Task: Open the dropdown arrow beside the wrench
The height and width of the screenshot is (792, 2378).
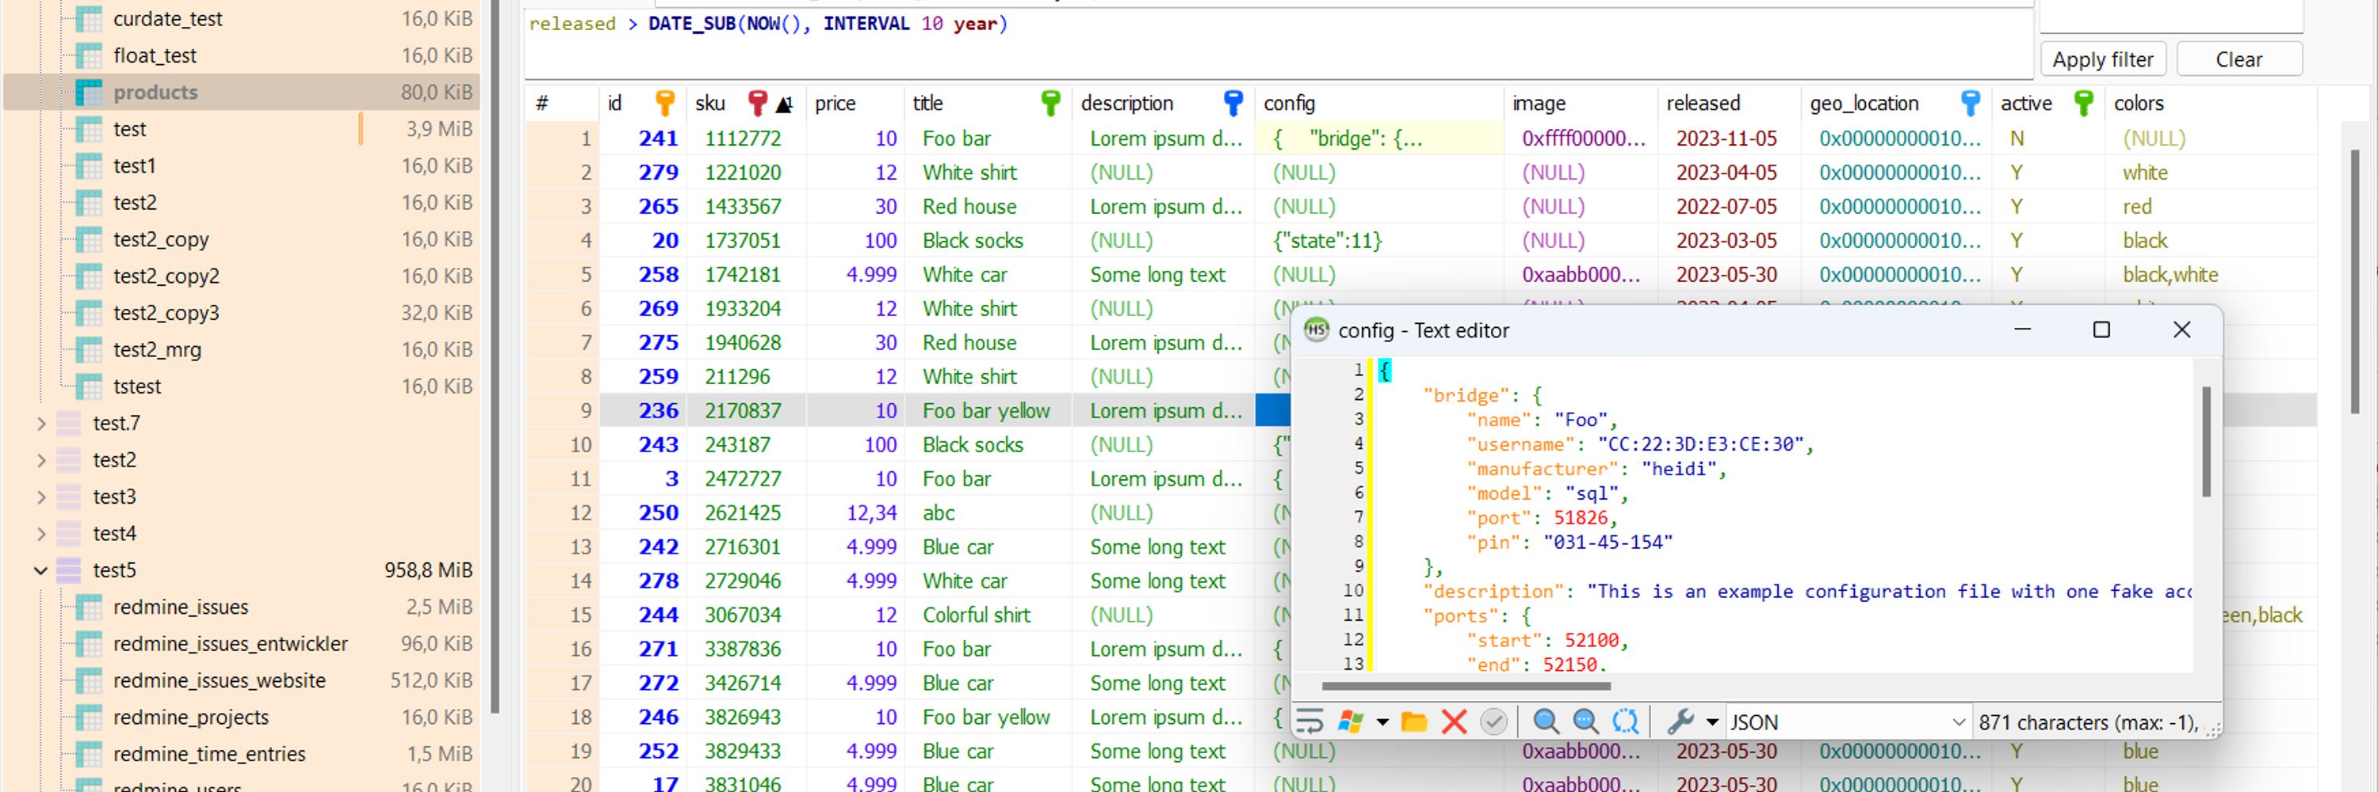Action: (x=1711, y=722)
